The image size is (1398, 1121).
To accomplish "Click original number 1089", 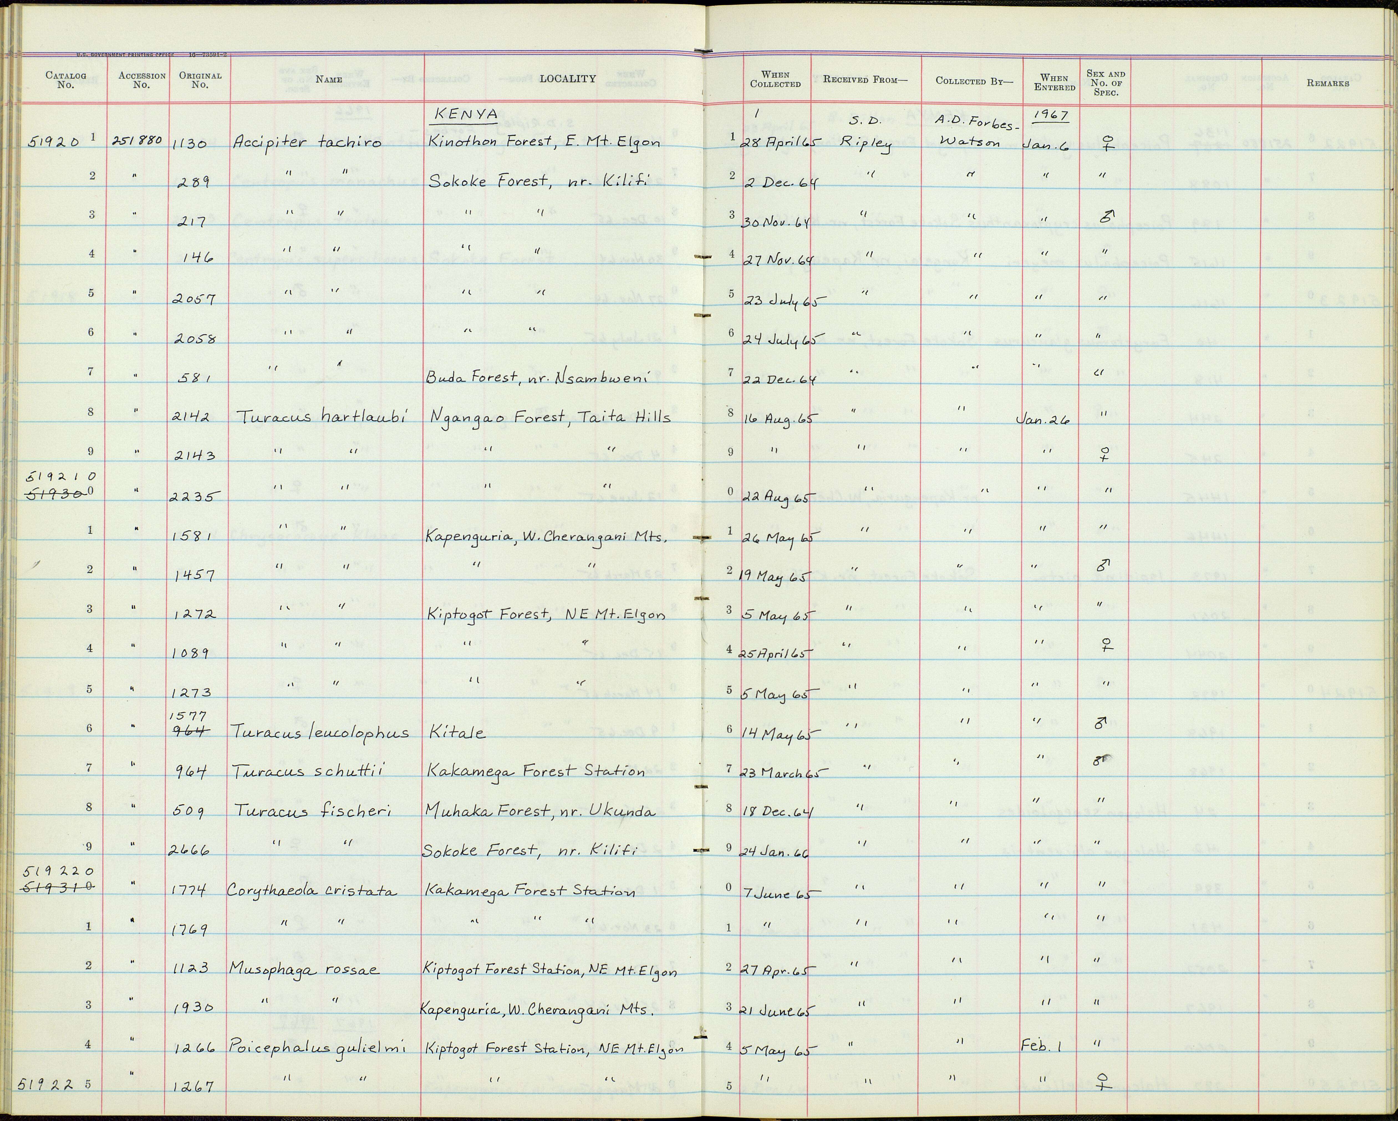I will (191, 654).
